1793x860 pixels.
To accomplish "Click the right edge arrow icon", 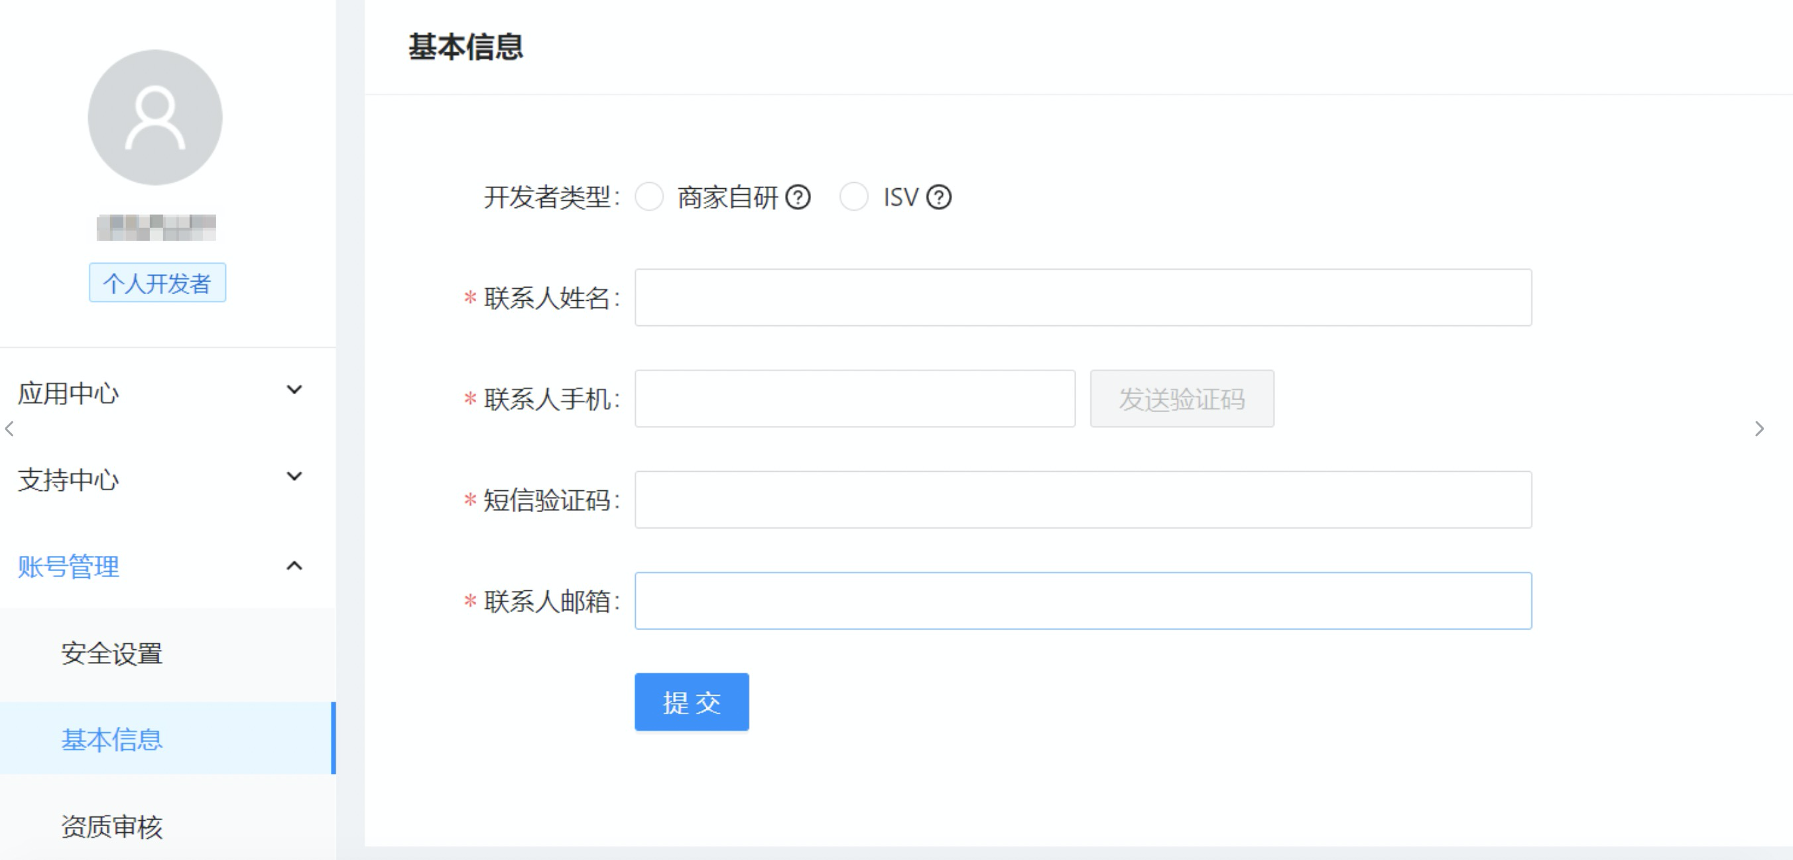I will [x=1759, y=429].
